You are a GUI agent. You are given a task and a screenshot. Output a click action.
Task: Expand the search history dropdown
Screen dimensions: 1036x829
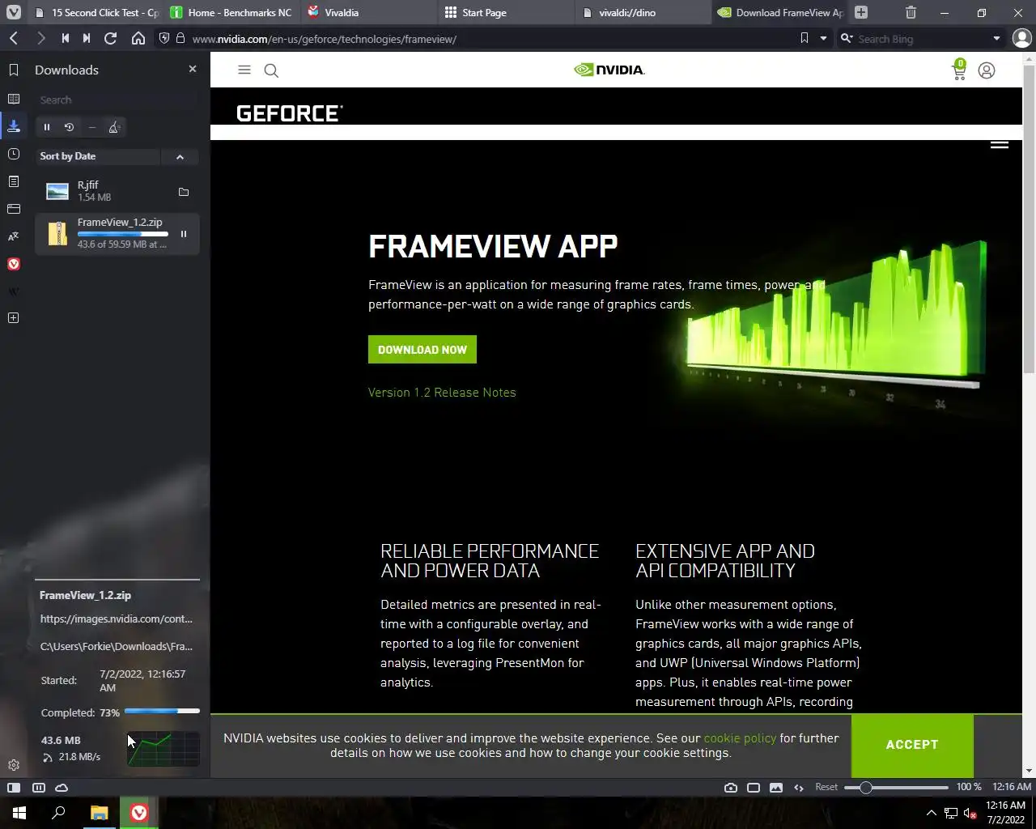pos(996,38)
